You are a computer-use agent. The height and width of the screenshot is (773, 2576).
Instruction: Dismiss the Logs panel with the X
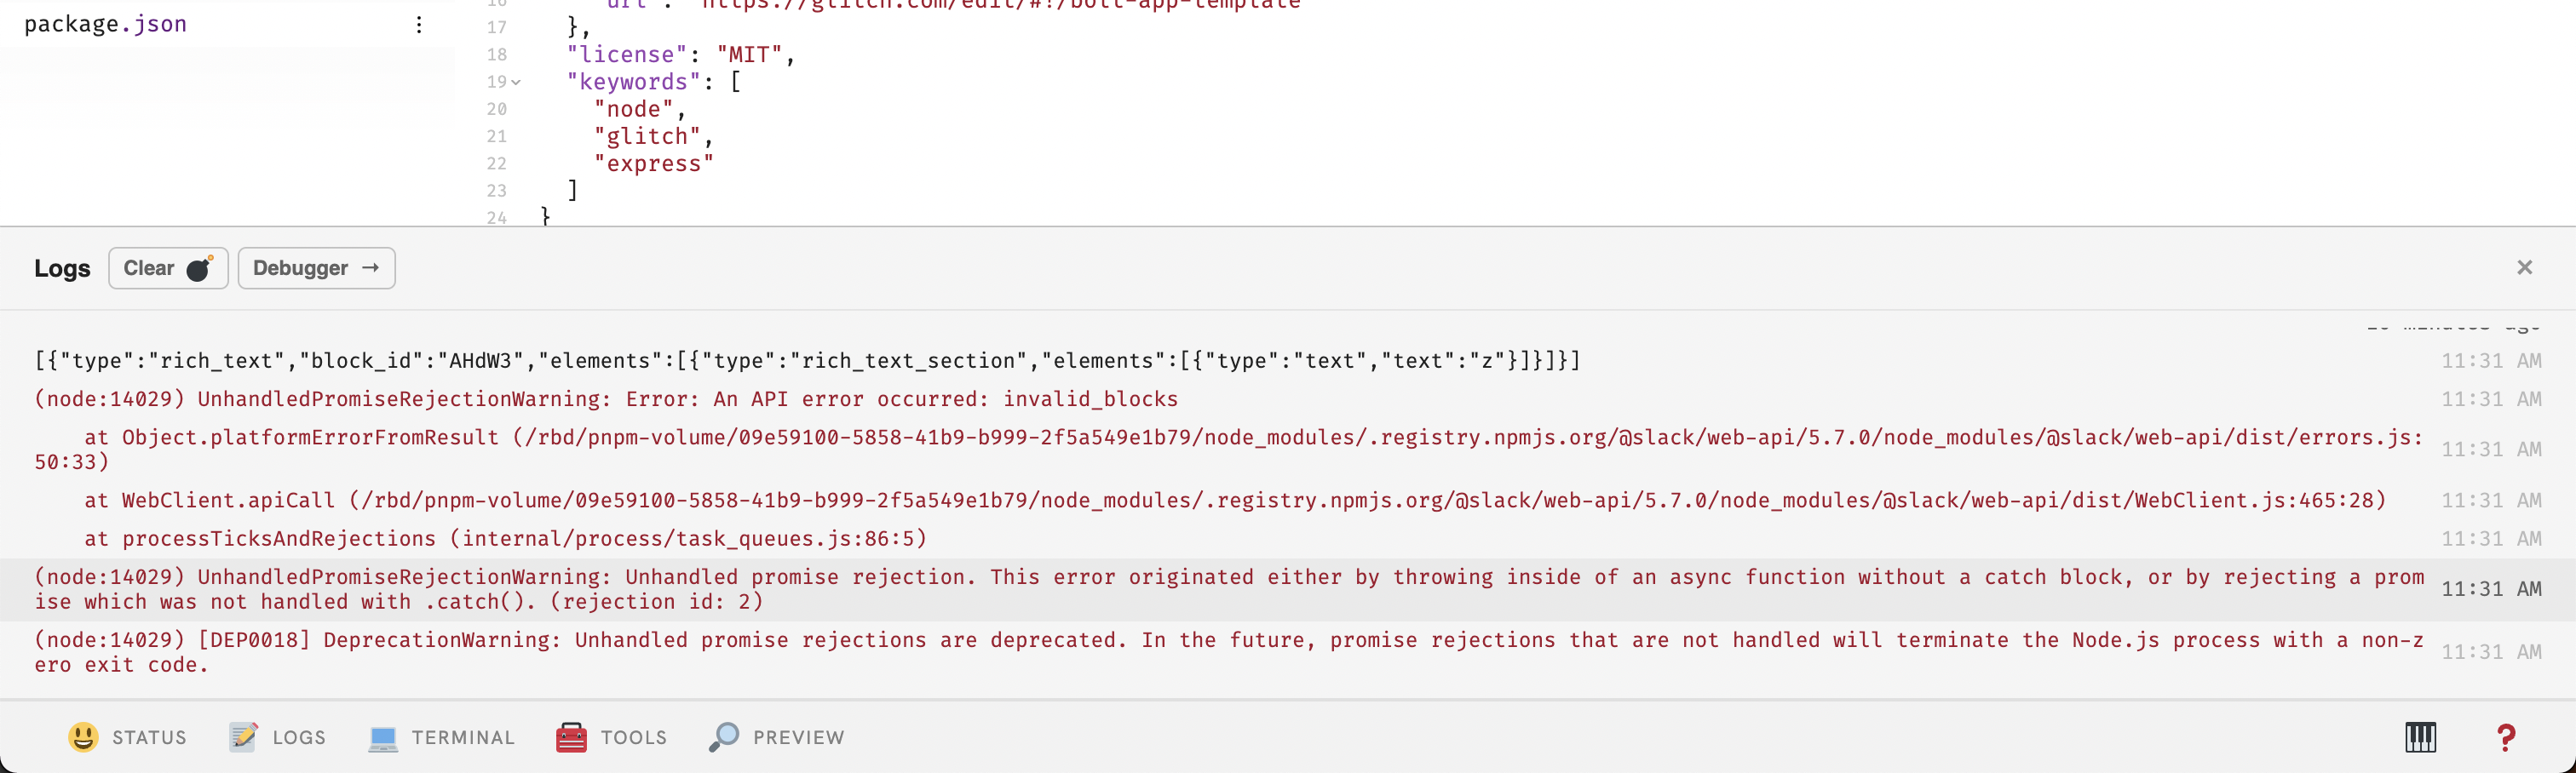pyautogui.click(x=2525, y=267)
